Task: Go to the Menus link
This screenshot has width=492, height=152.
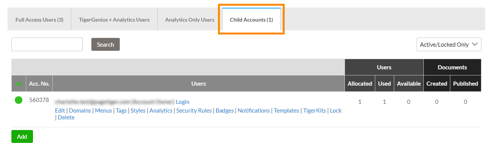Action: click(x=103, y=111)
